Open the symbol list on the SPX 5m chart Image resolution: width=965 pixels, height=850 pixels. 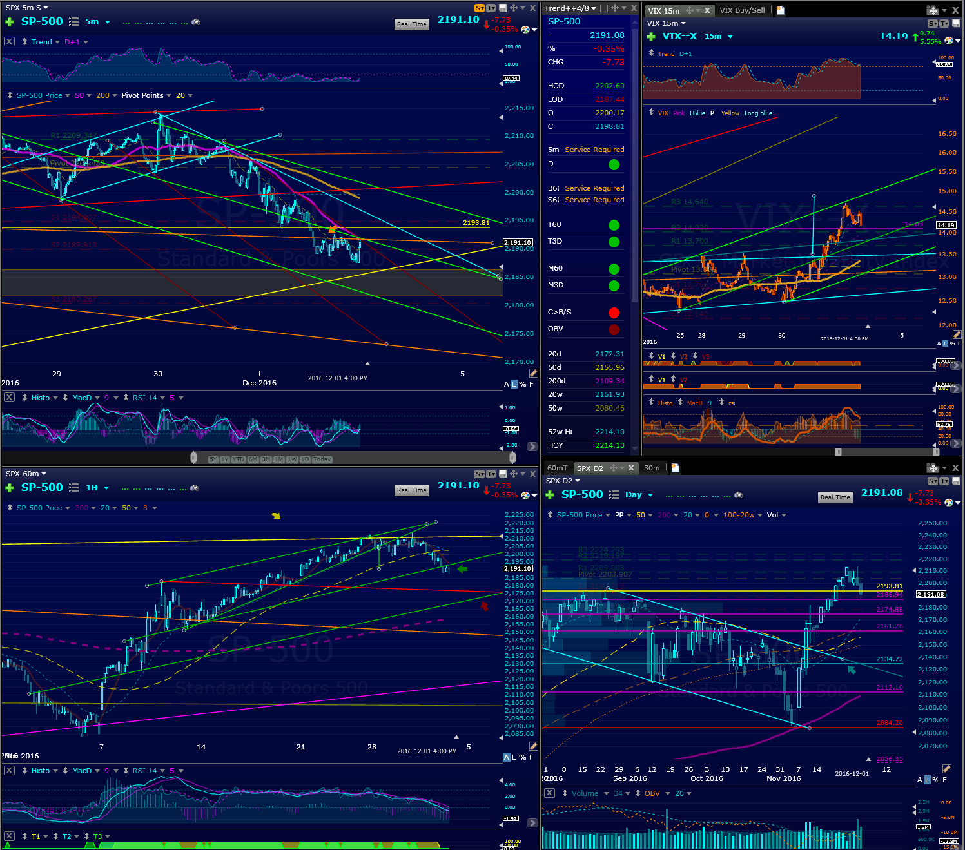74,22
